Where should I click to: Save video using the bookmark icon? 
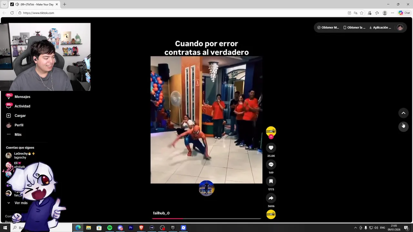pyautogui.click(x=271, y=181)
